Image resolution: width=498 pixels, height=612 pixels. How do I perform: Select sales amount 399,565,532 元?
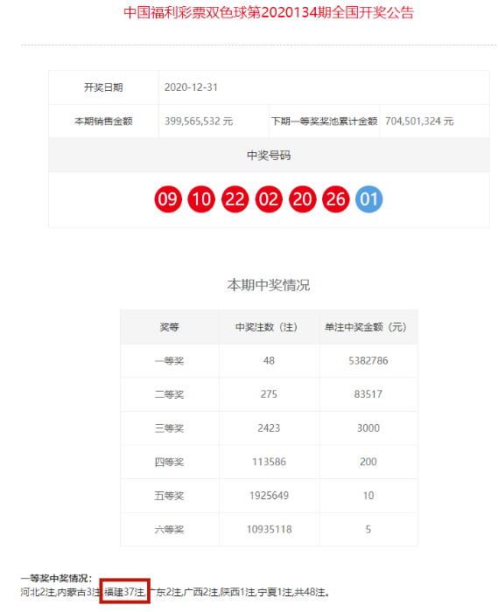coord(199,121)
